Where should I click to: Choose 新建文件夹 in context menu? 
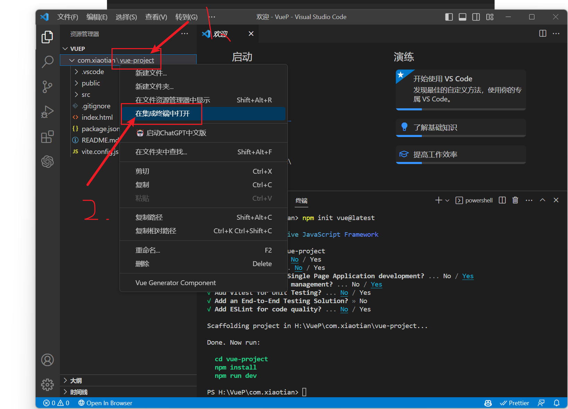tap(204, 87)
